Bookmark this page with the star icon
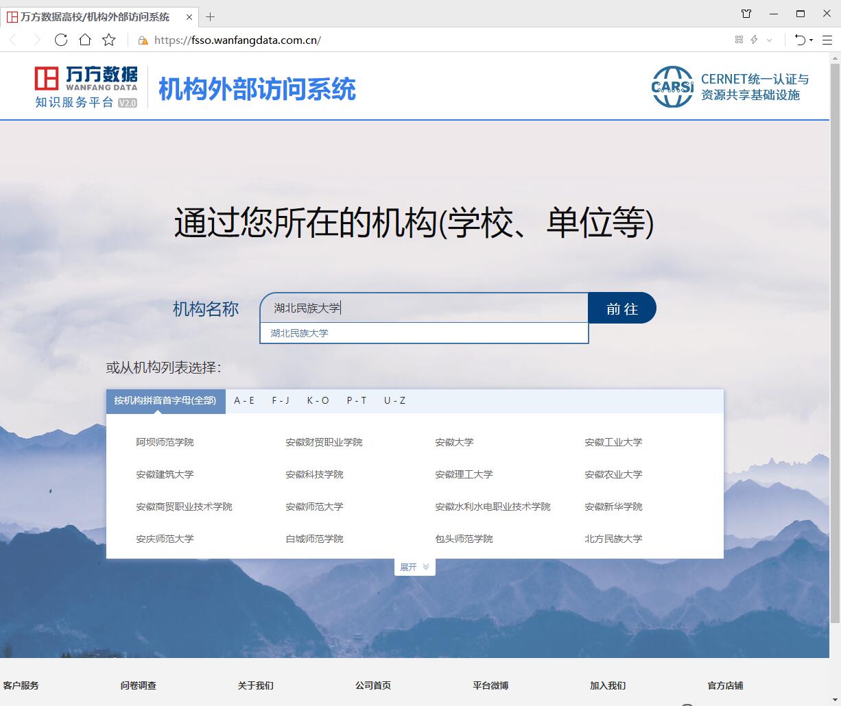 [109, 40]
